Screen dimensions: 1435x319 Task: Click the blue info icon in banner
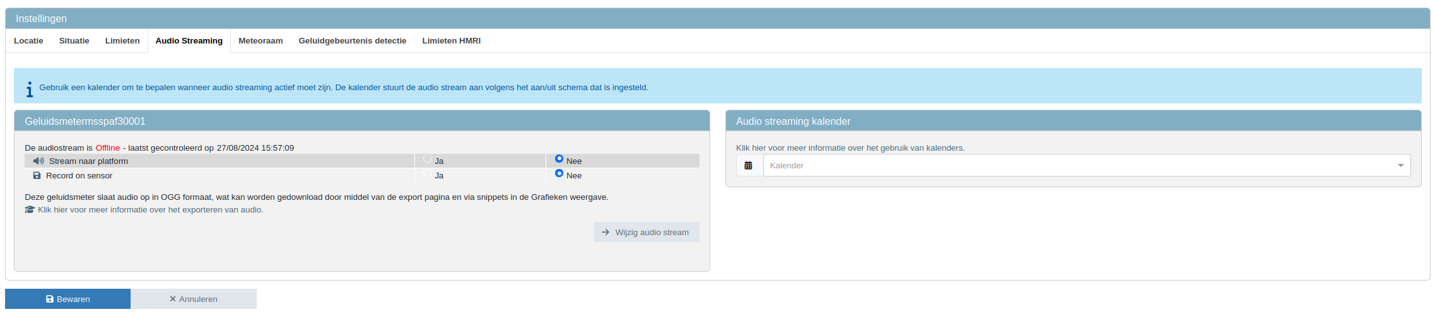[30, 89]
